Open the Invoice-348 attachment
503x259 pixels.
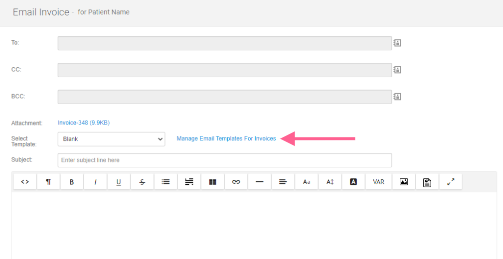point(83,123)
